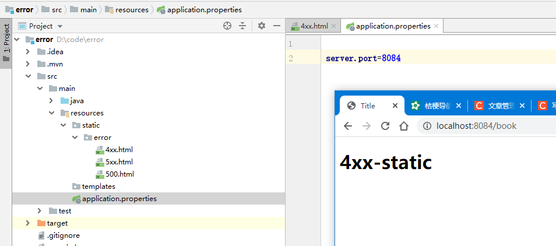The height and width of the screenshot is (246, 556).
Task: Hide the Project panel with minus icon
Action: [277, 26]
